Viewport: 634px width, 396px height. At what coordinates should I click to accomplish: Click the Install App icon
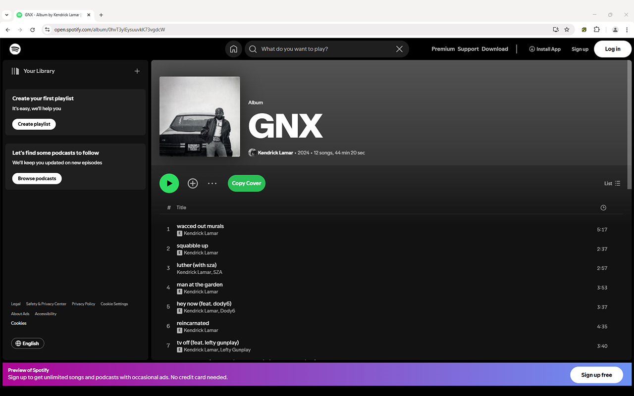click(x=531, y=49)
